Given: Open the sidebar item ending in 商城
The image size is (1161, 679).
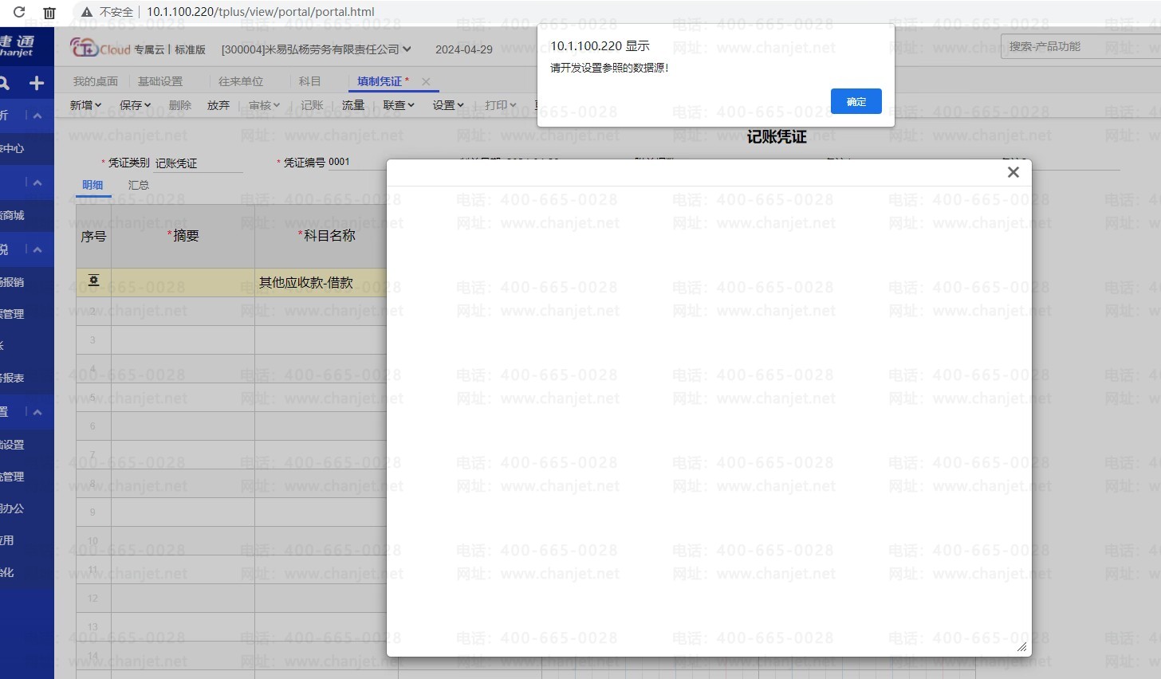Looking at the screenshot, I should (13, 215).
